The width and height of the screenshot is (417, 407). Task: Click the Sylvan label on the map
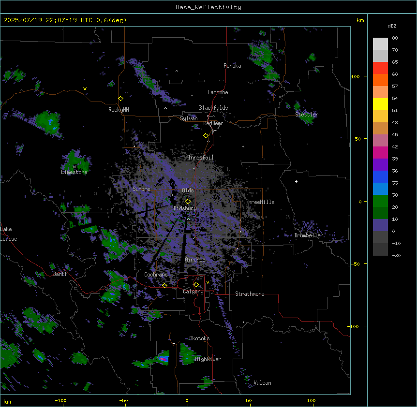coord(189,118)
